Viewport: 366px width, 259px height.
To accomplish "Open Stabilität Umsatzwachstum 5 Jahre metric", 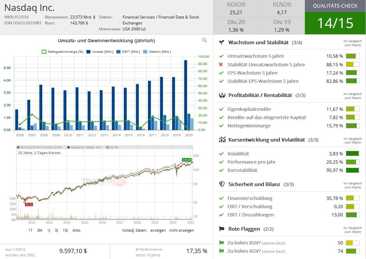I will (266, 65).
